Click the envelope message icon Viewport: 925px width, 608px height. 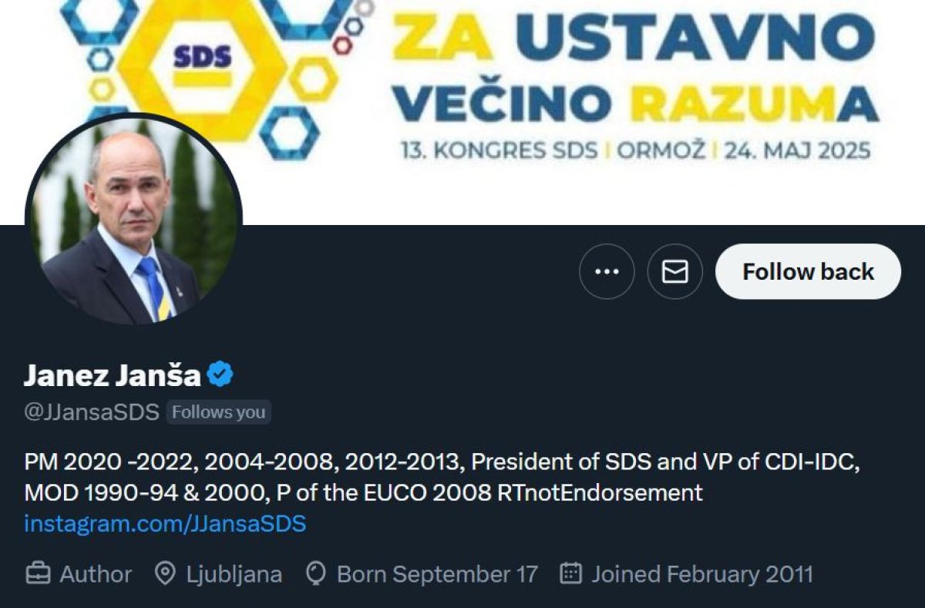click(x=674, y=272)
